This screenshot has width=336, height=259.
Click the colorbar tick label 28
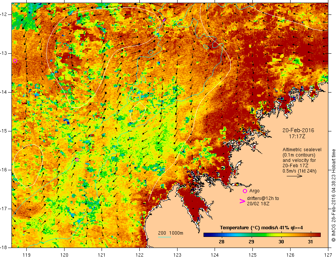pos(221,242)
